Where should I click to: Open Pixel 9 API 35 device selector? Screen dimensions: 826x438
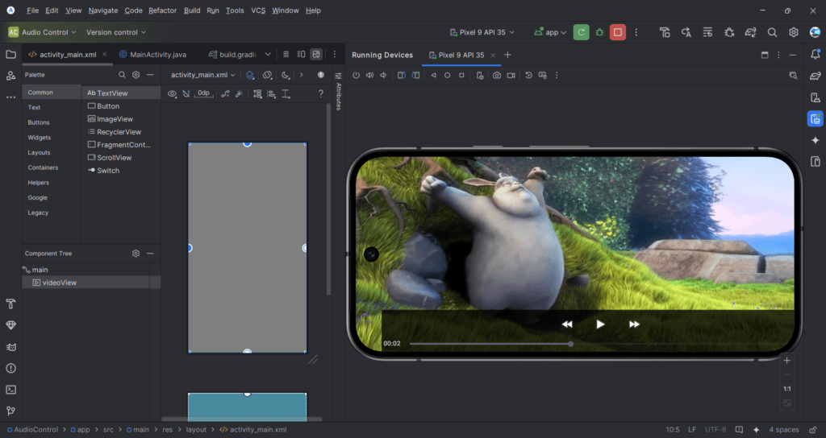click(482, 32)
